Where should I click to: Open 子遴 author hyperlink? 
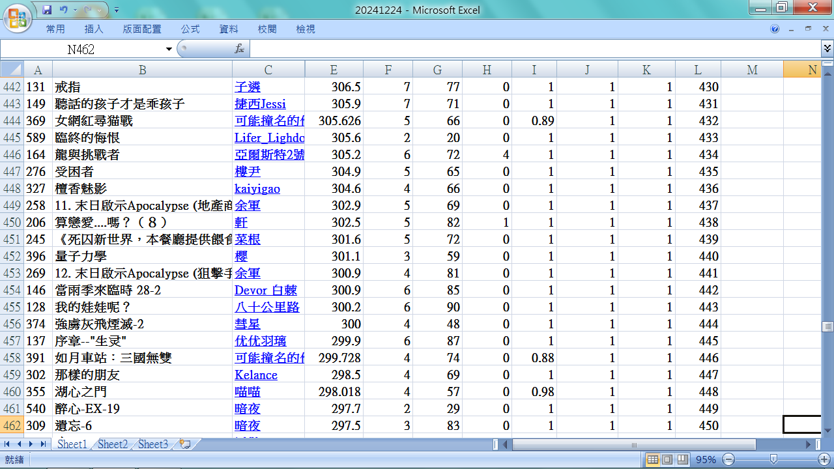pos(247,87)
